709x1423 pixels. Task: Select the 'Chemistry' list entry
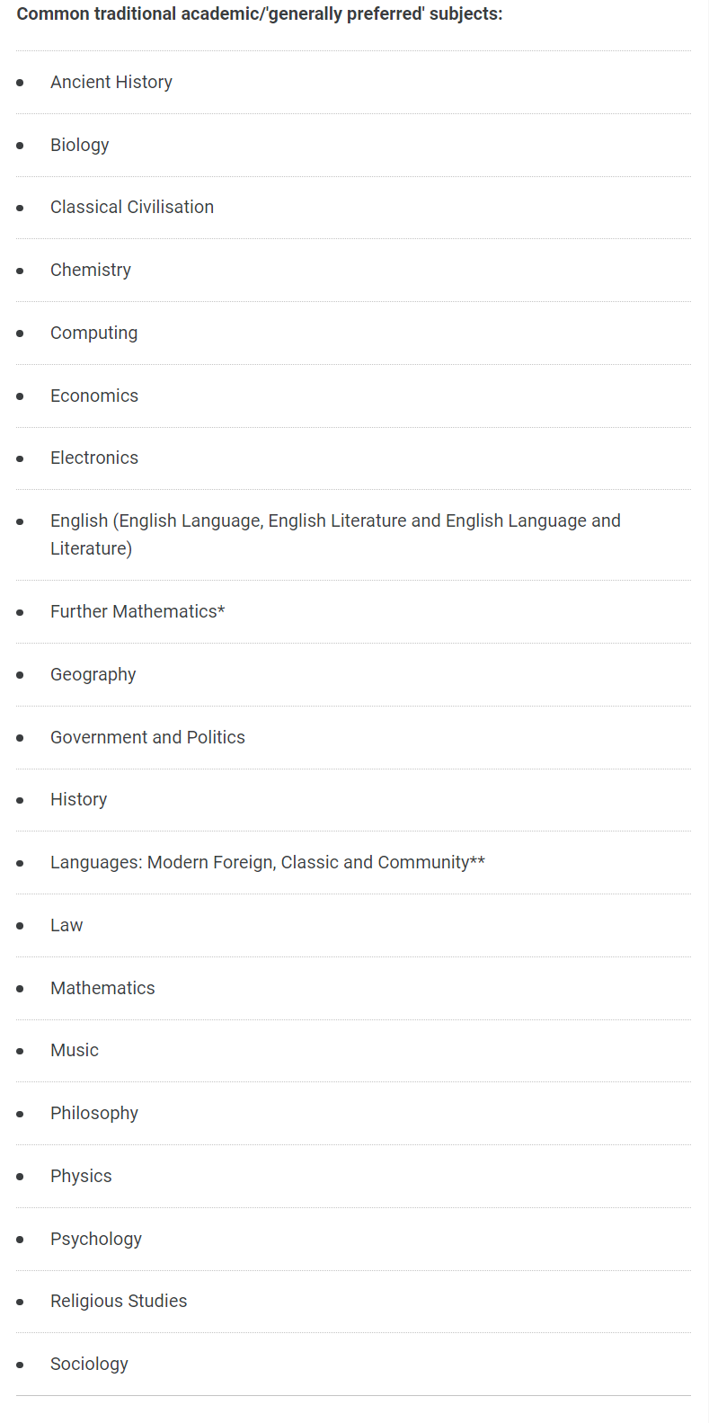tap(91, 270)
